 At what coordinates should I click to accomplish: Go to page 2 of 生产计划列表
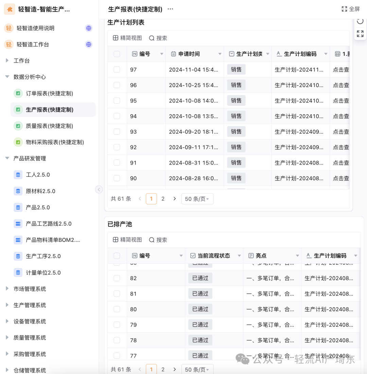coord(163,199)
